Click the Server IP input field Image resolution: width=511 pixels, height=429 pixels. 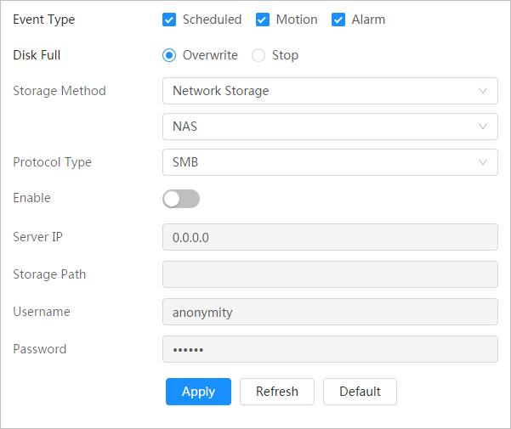pyautogui.click(x=329, y=237)
